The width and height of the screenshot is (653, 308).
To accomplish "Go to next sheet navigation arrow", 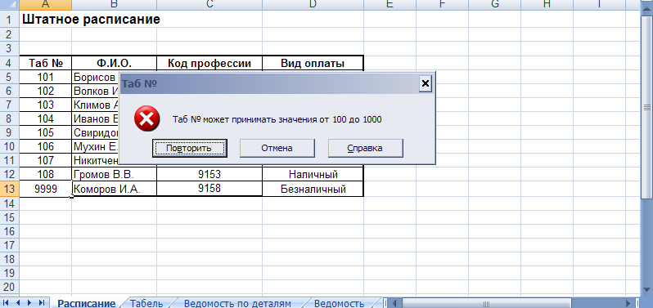I will click(x=29, y=303).
